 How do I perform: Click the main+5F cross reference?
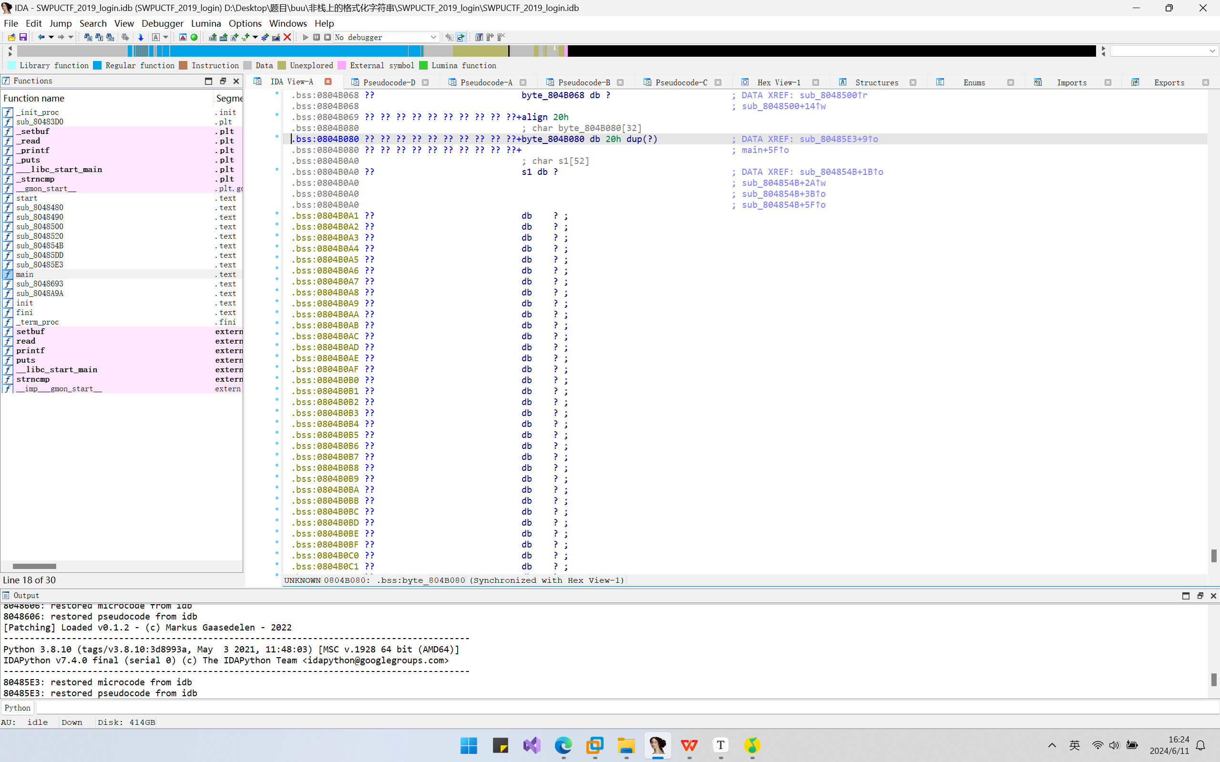pyautogui.click(x=765, y=150)
